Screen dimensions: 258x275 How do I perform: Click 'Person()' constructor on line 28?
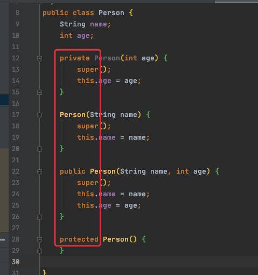[120, 239]
